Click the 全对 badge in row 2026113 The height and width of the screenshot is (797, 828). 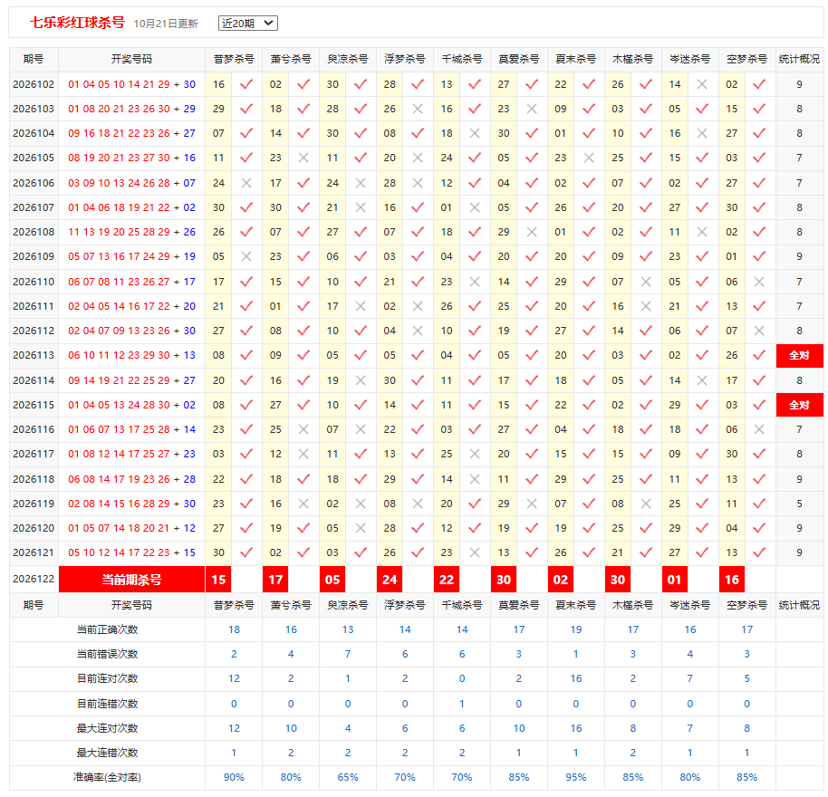click(800, 355)
